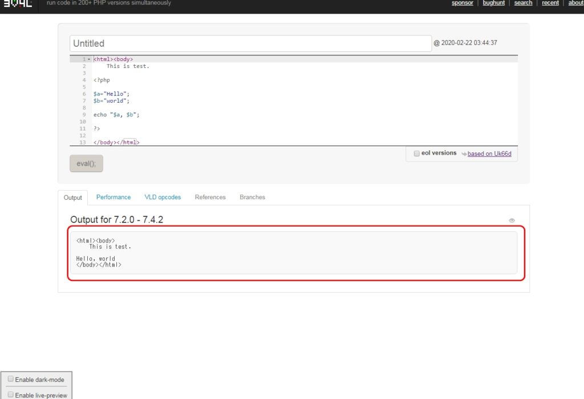584x399 pixels.
Task: Select the References tab
Action: tap(210, 198)
